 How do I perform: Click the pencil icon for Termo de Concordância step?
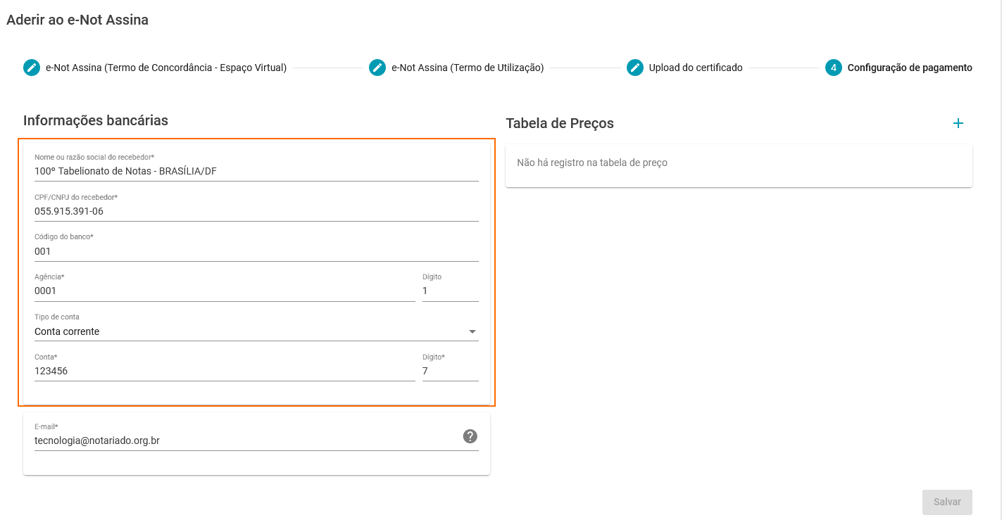(32, 68)
